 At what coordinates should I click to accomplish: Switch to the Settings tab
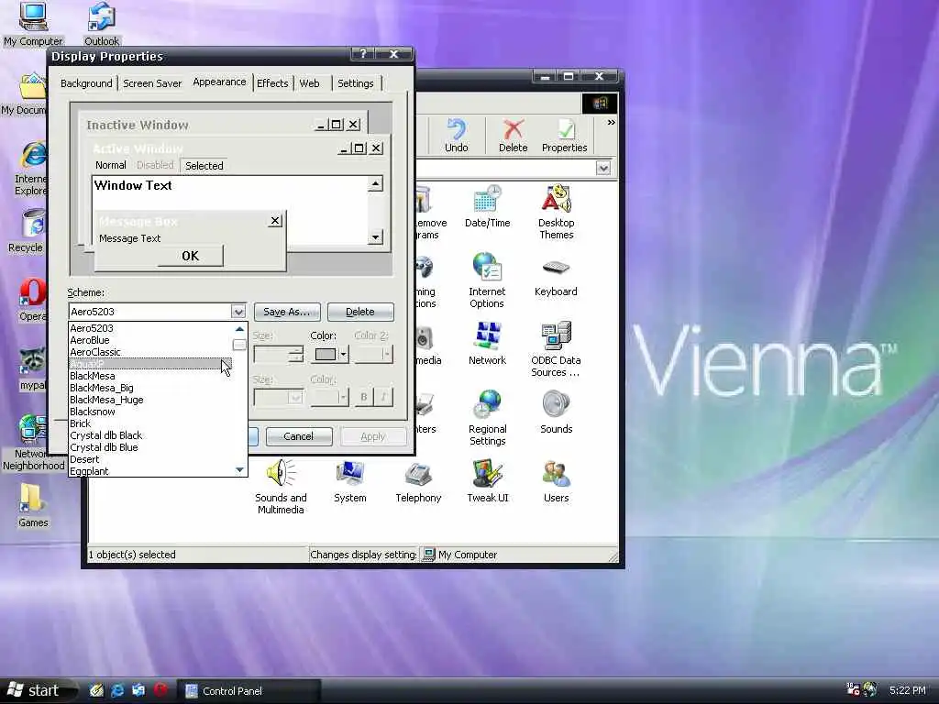(x=355, y=83)
